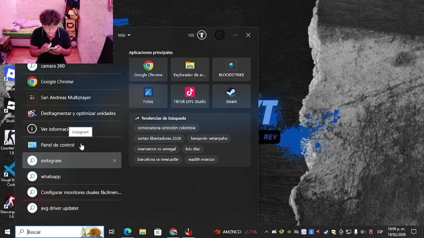424x238 pixels.
Task: Open network tray icon
Action: click(348, 232)
